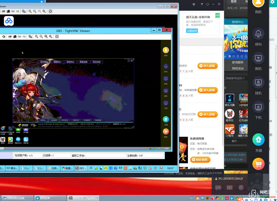Click 进入游戏 beside the 409人玩 count
This screenshot has width=277, height=201.
click(x=207, y=114)
